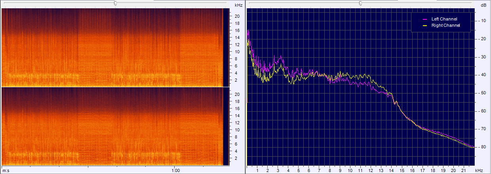491x174 pixels.
Task: Click the 1:00 marker on the time ruler
Action: (x=176, y=170)
